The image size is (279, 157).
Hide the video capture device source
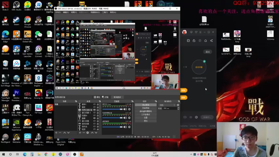95,110
